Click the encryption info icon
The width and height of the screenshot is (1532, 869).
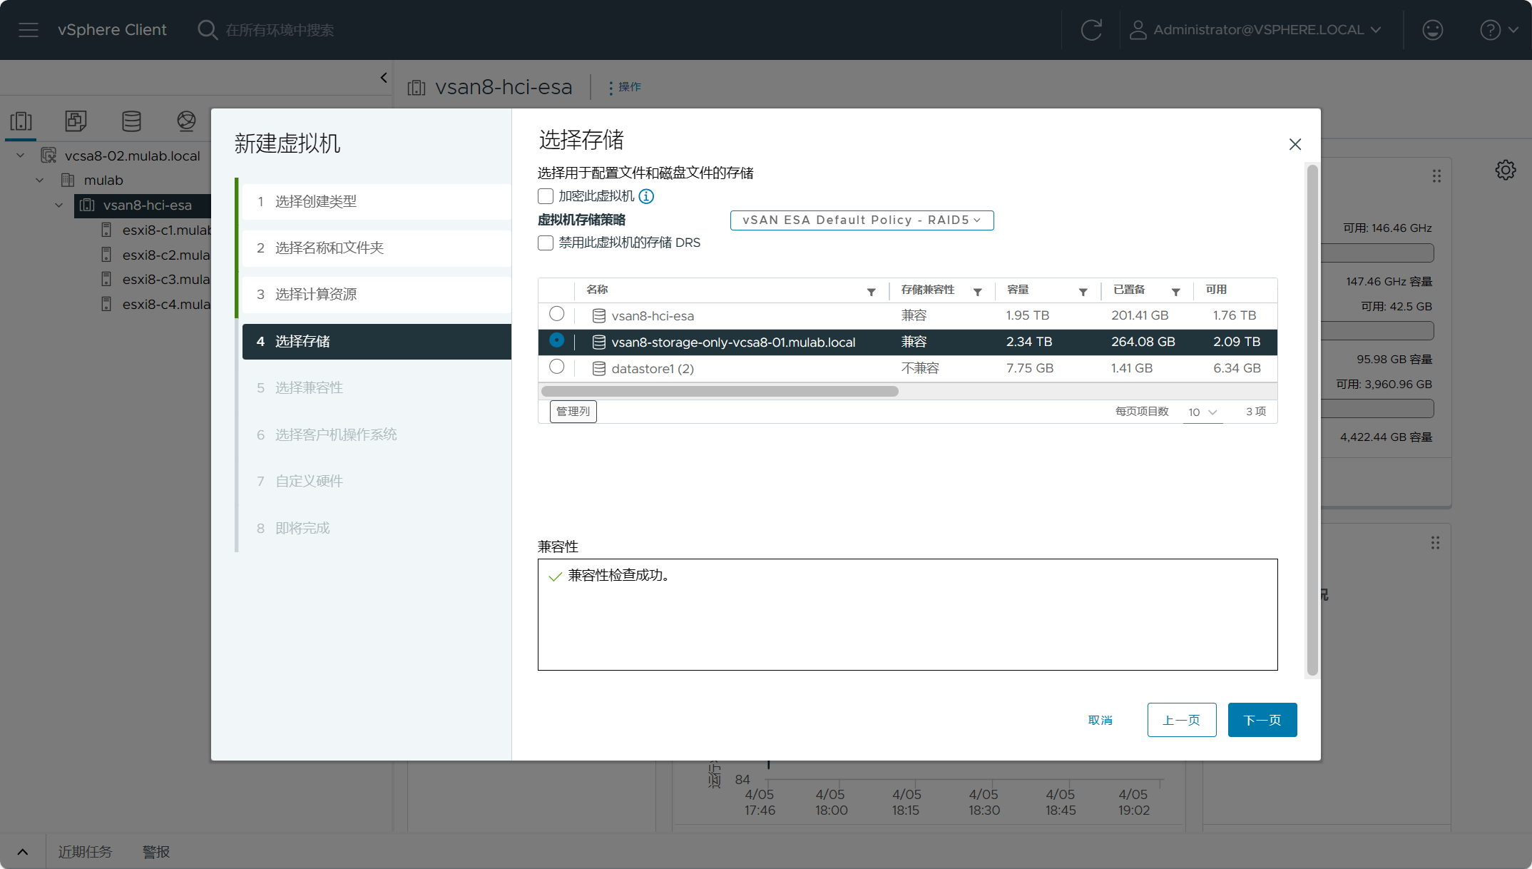click(x=646, y=196)
